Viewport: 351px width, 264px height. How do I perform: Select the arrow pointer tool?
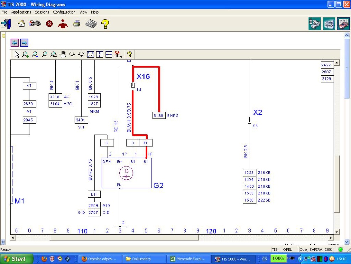tap(16, 55)
